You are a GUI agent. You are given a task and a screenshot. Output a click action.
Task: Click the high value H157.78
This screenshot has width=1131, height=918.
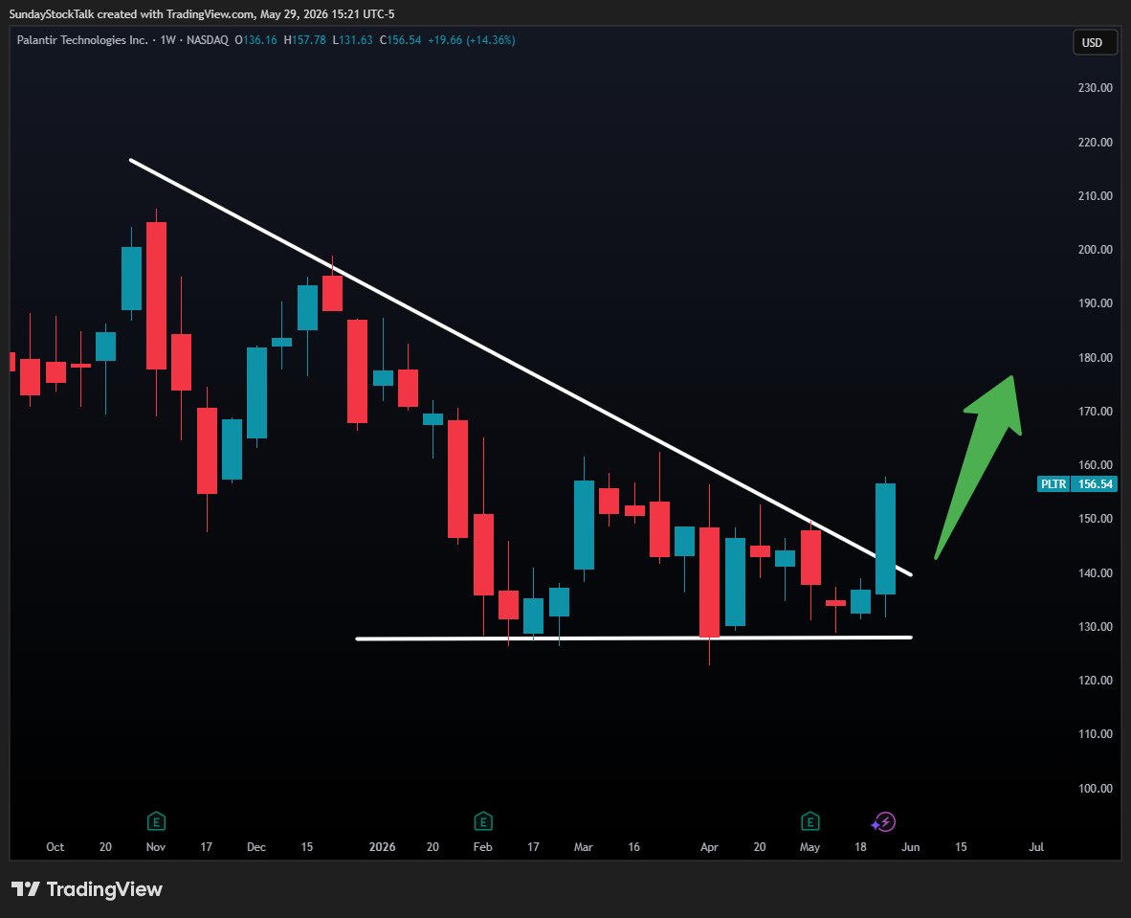(x=304, y=40)
